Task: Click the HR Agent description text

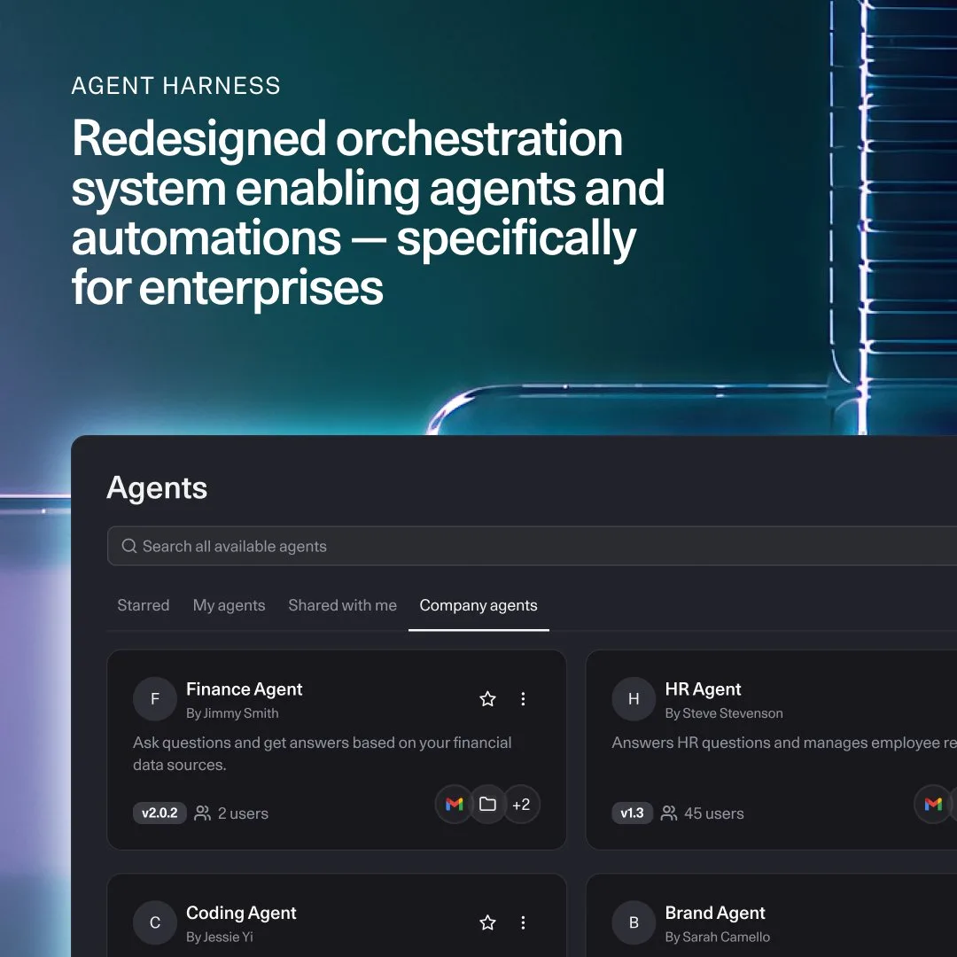Action: [784, 743]
